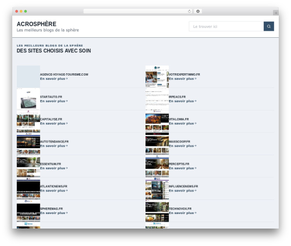The width and height of the screenshot is (291, 246).
Task: Click 'En savoir plus' under SPHEREMAG.FR
Action: pos(54,213)
